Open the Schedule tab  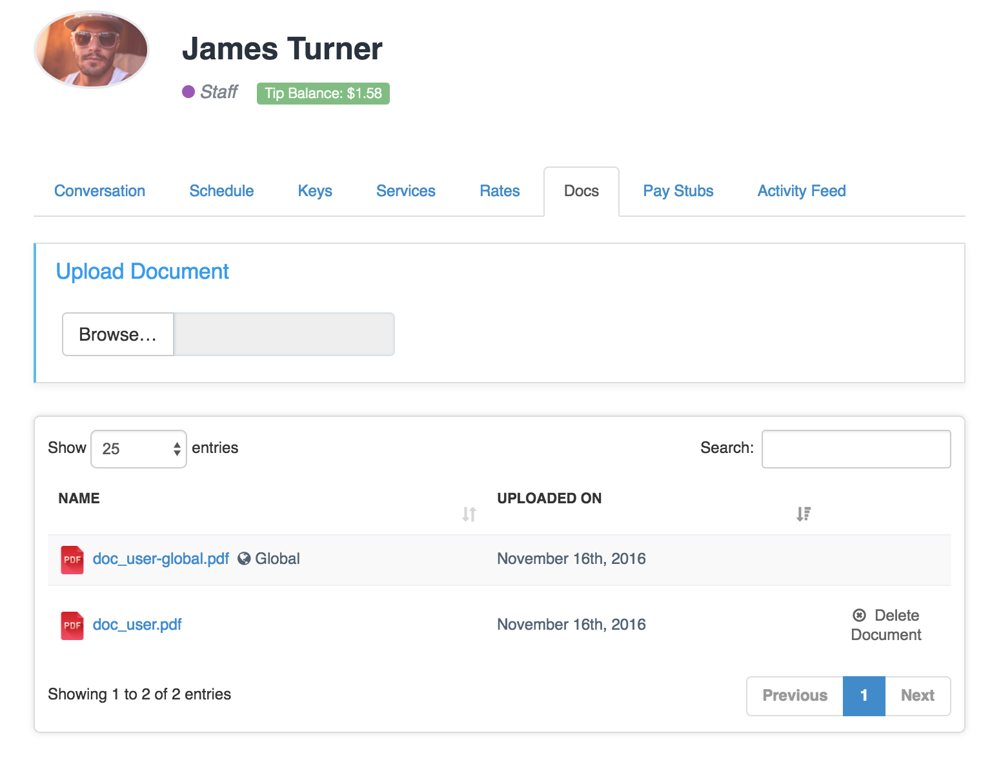pyautogui.click(x=221, y=191)
